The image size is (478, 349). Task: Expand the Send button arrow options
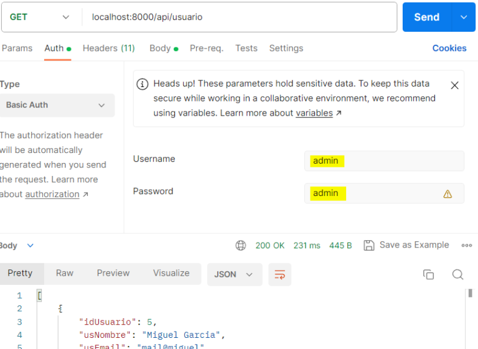coord(464,17)
